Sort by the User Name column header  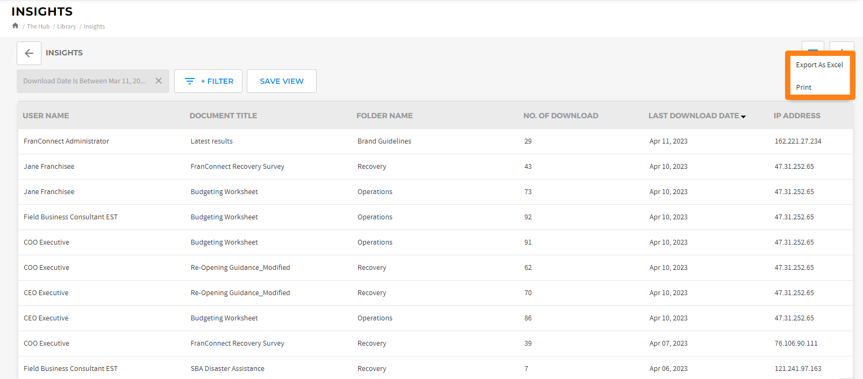click(x=46, y=116)
